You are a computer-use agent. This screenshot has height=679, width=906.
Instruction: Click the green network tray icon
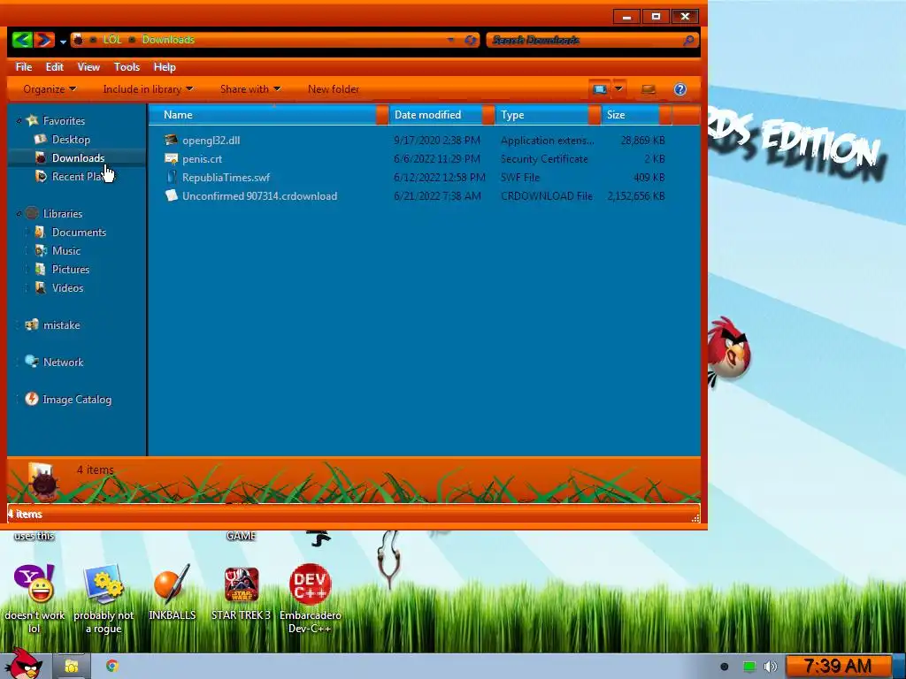click(749, 667)
